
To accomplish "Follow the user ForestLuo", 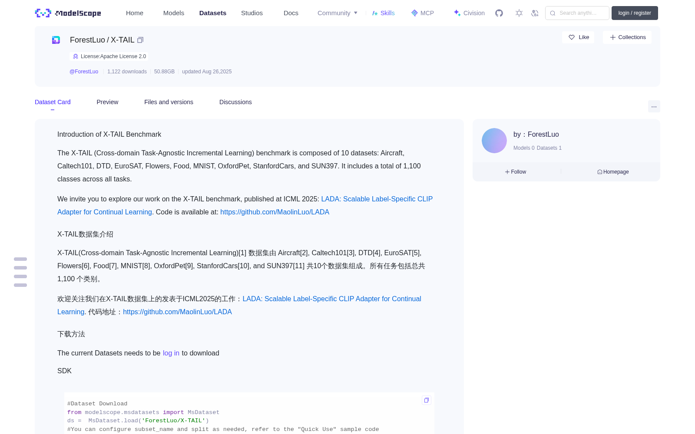I will 516,172.
